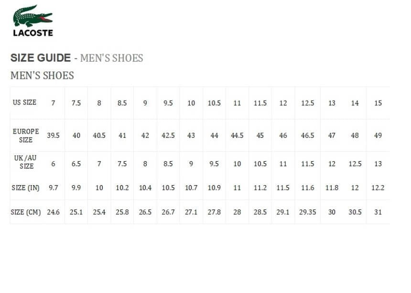Click the 30.5 cm size cell
Viewport: 411px width, 293px height.
coord(355,212)
